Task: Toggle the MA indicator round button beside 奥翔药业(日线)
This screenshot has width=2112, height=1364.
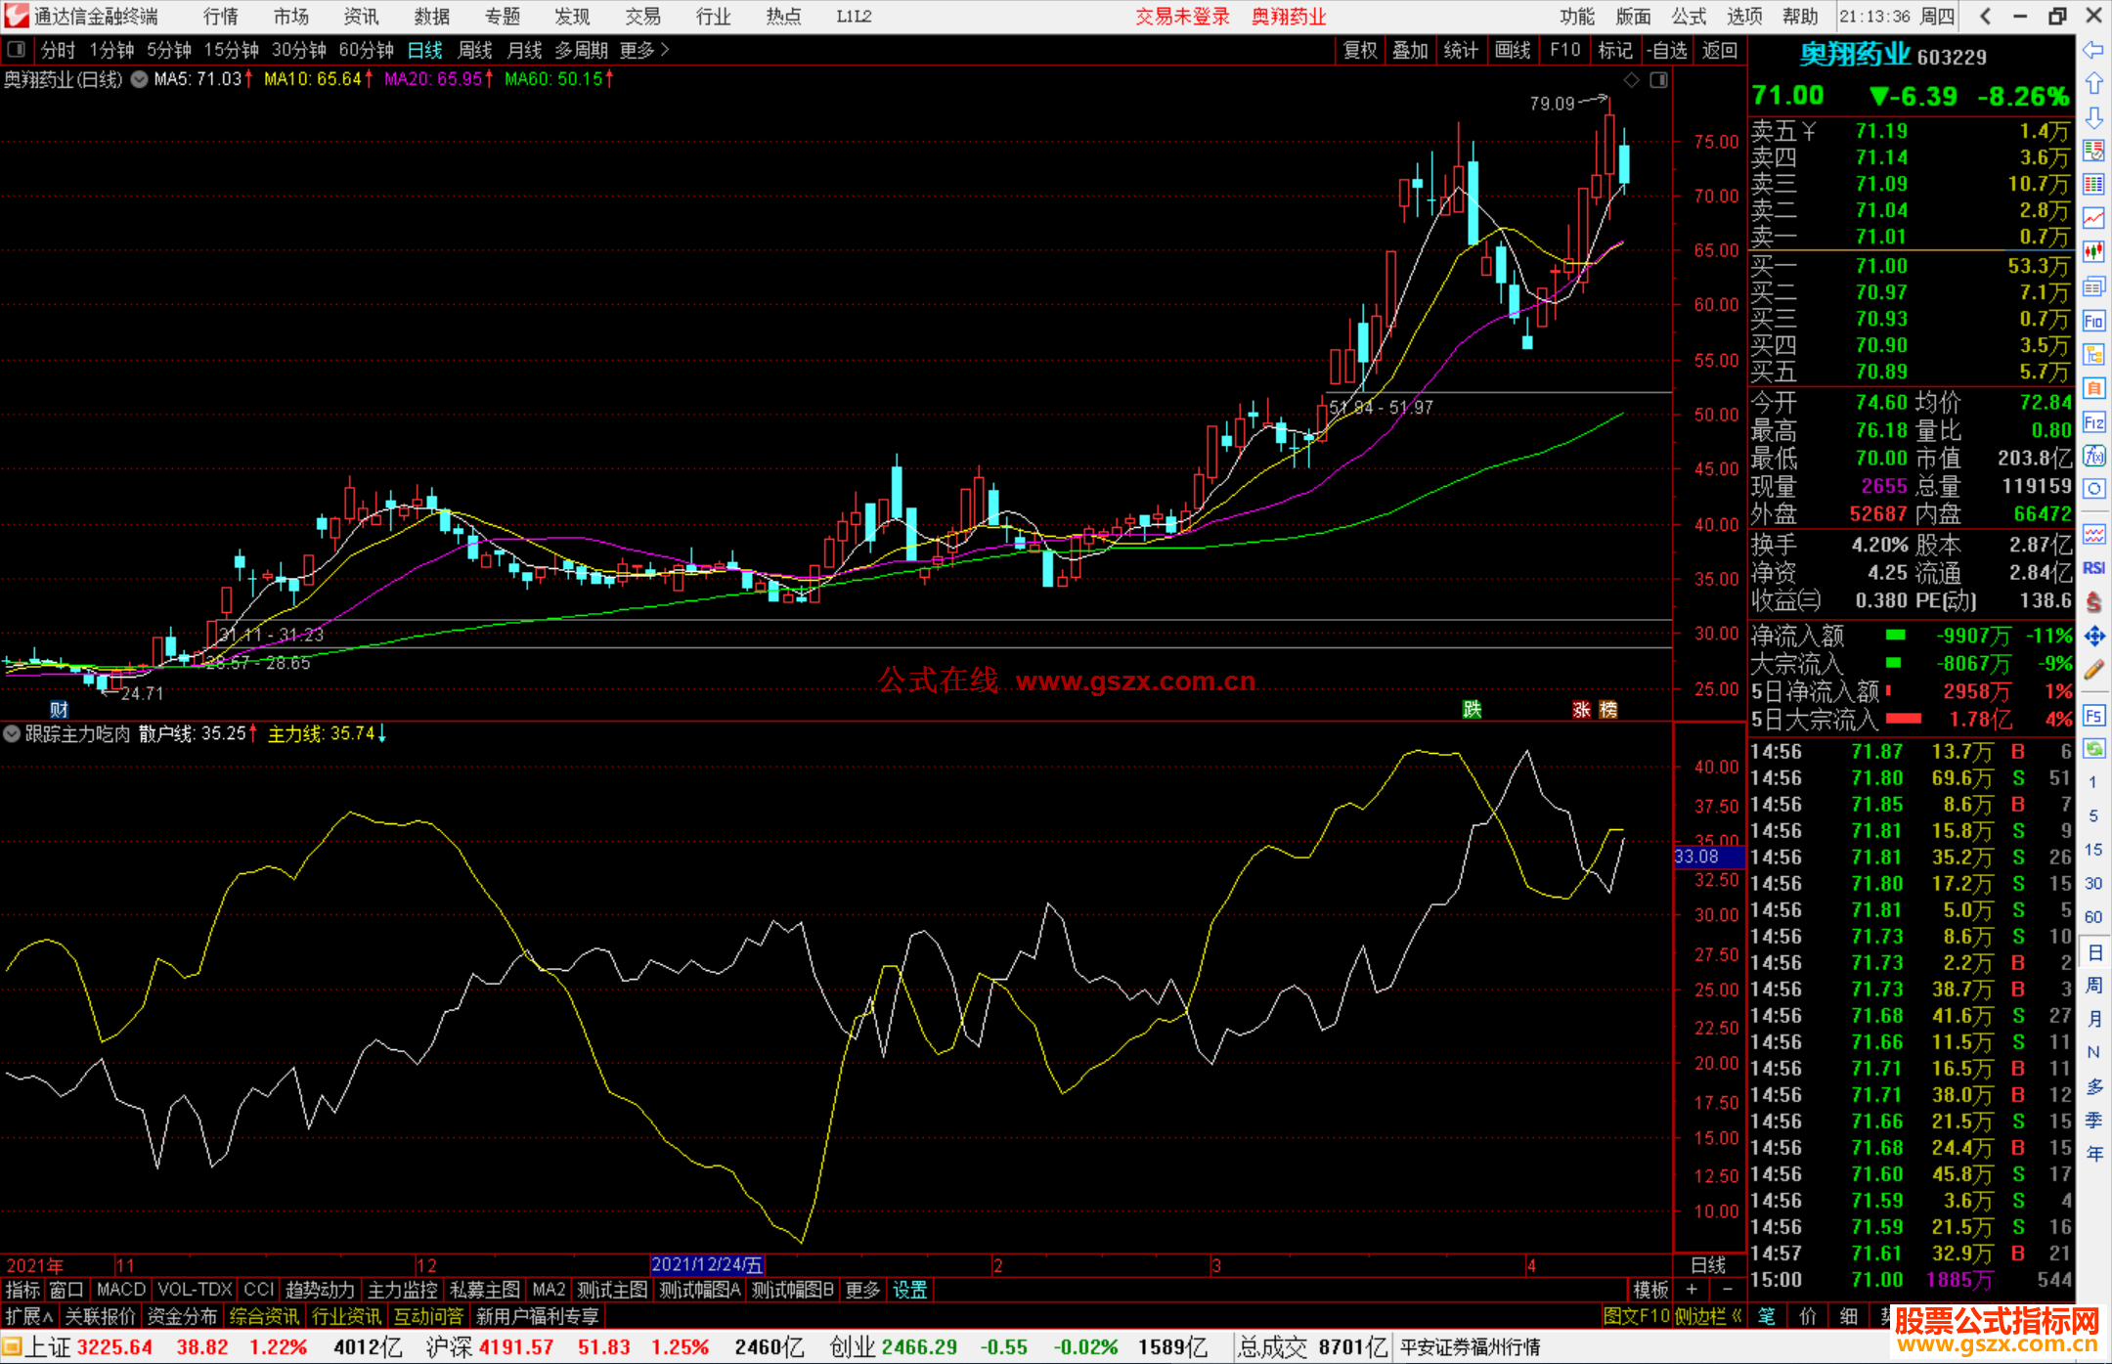Action: [139, 79]
